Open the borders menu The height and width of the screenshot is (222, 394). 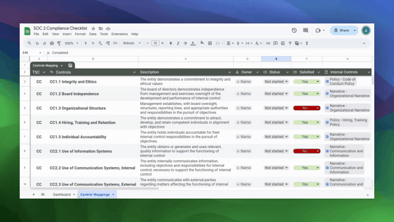210,43
